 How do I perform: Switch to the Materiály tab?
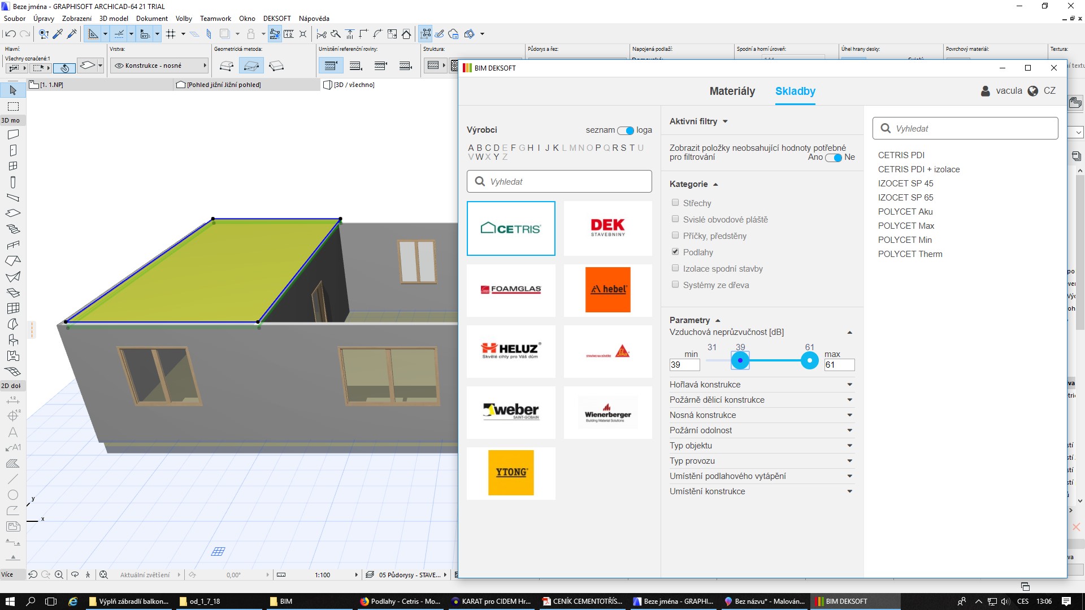coord(732,91)
